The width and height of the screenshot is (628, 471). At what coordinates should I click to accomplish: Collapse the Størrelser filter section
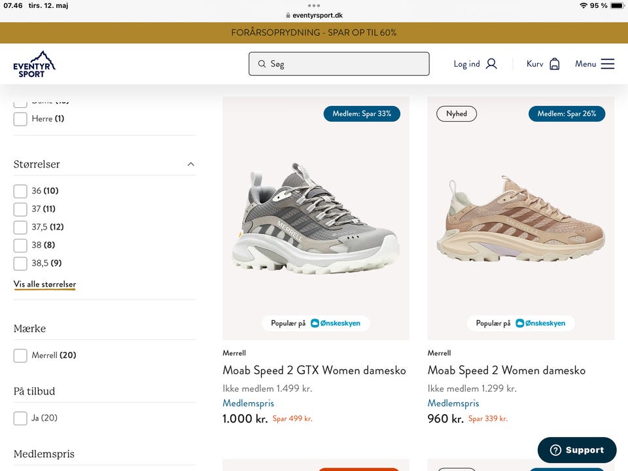pos(191,164)
